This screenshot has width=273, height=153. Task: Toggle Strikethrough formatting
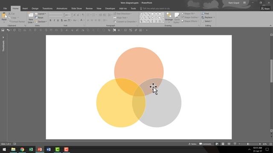point(65,20)
